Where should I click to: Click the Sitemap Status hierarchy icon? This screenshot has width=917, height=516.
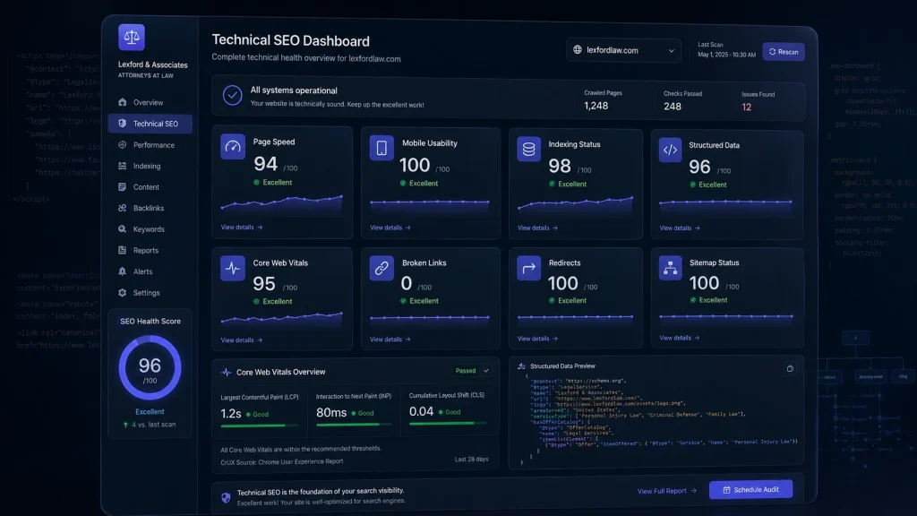[x=670, y=268]
